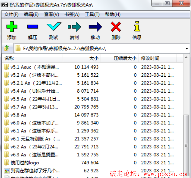Click the up-folder icon beside address bar
Screen dimensions: 191x178
[x=7, y=48]
